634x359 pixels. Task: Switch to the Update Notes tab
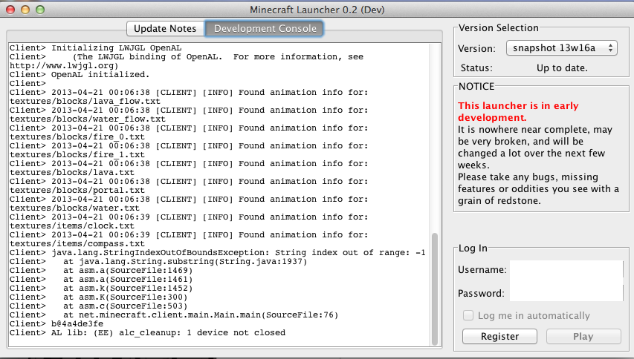165,28
